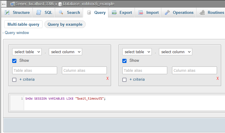The image size is (225, 133).
Task: Click the Structure tab icon
Action: (7, 13)
